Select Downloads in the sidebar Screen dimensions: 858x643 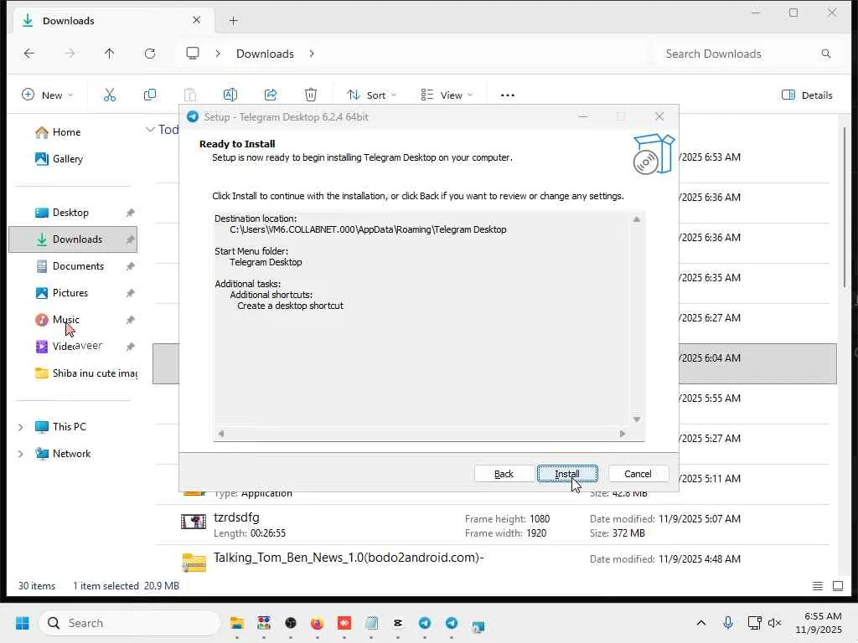[x=73, y=239]
